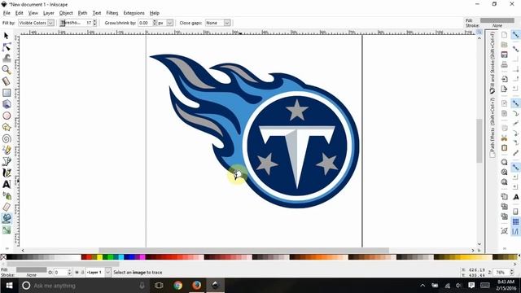Image resolution: width=521 pixels, height=293 pixels.
Task: Open the Path menu
Action: [x=82, y=13]
